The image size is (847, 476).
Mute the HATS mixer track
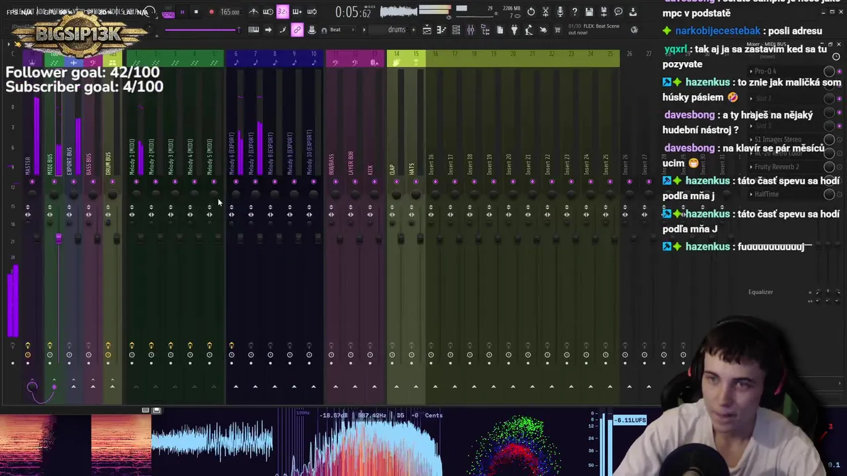(x=415, y=182)
